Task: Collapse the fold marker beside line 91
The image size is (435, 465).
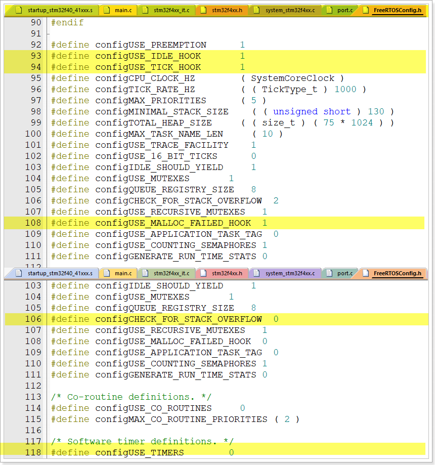Action: click(x=48, y=34)
